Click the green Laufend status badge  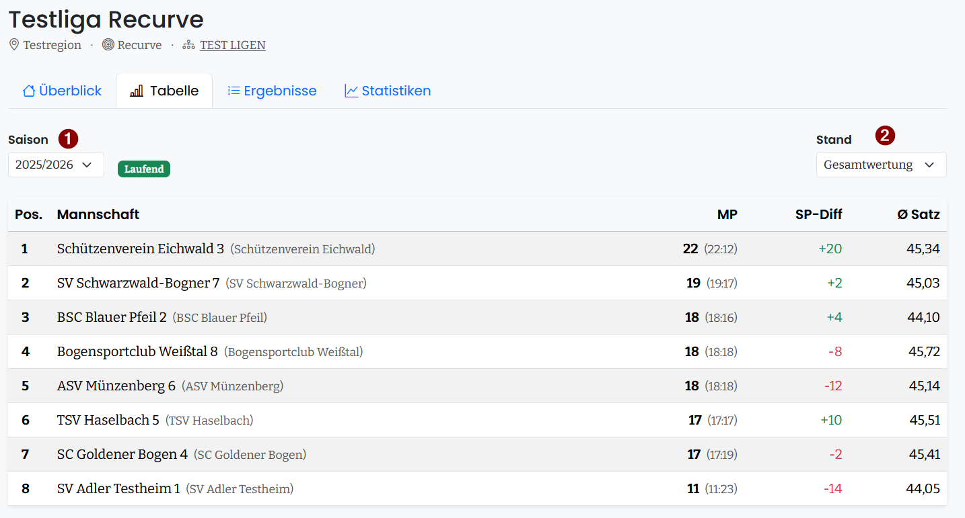click(144, 169)
